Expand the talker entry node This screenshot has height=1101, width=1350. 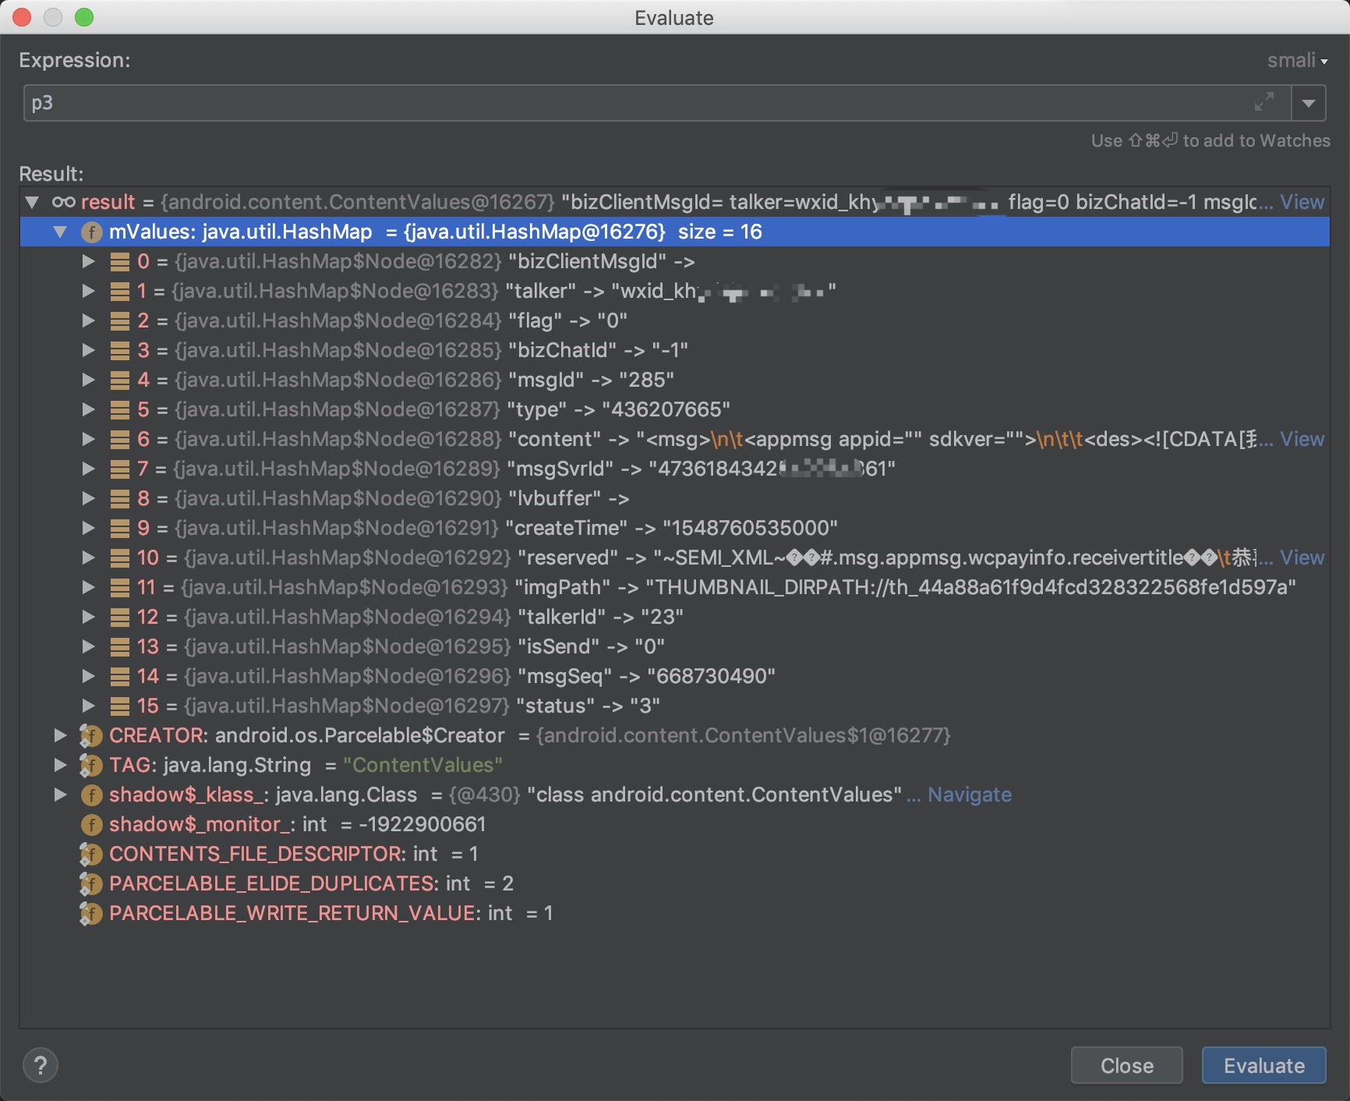point(89,291)
